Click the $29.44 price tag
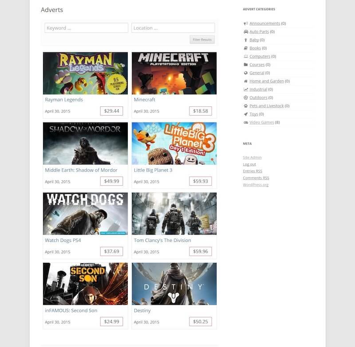Image resolution: width=355 pixels, height=347 pixels. (112, 111)
